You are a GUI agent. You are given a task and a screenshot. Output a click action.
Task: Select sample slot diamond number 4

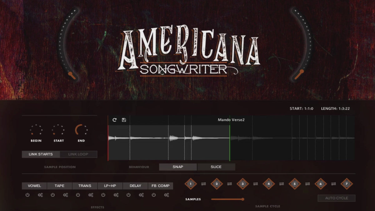(268, 184)
